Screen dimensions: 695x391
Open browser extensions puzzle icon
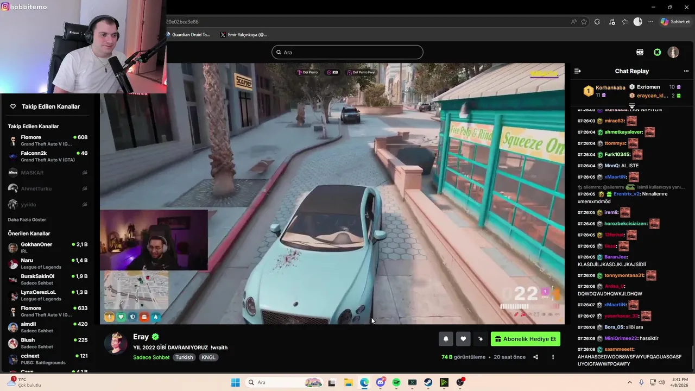click(x=597, y=22)
